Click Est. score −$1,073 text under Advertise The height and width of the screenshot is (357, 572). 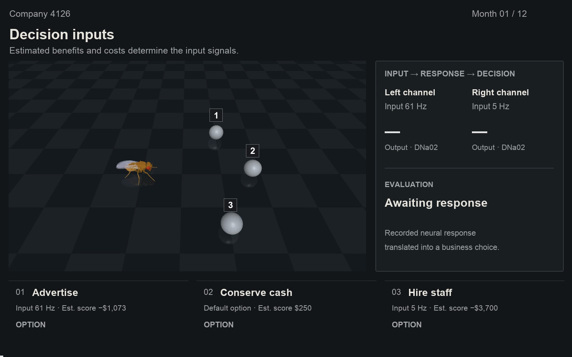pos(94,308)
